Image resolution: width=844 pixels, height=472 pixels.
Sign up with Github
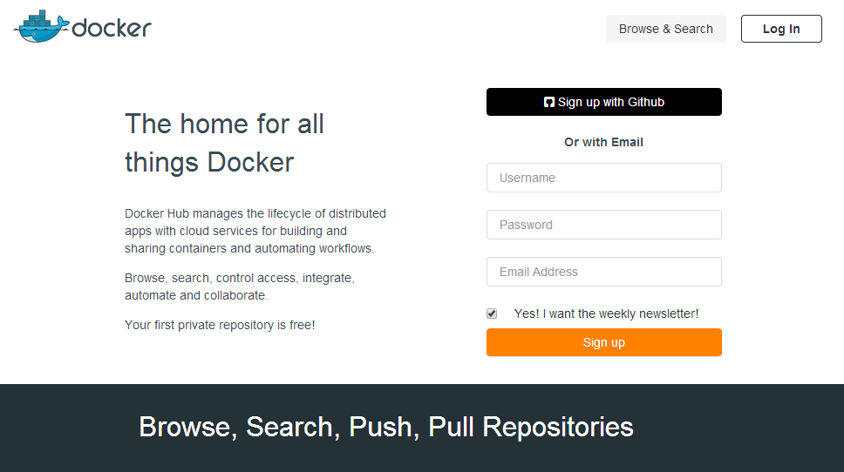coord(604,102)
